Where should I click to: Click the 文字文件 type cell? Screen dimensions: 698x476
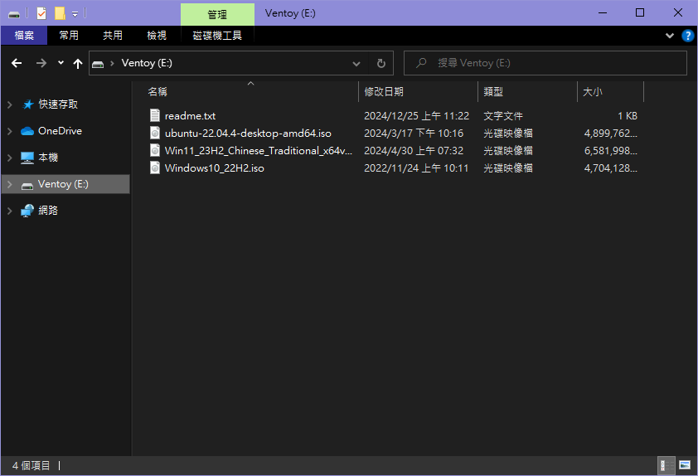tap(503, 116)
